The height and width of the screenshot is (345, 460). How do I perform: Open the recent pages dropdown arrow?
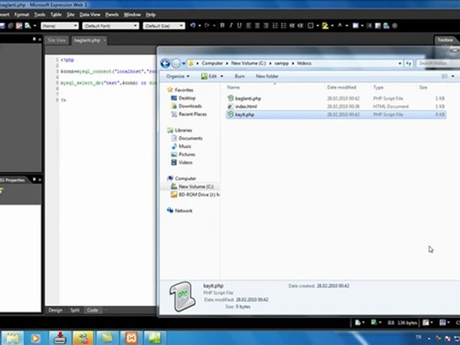coord(184,63)
